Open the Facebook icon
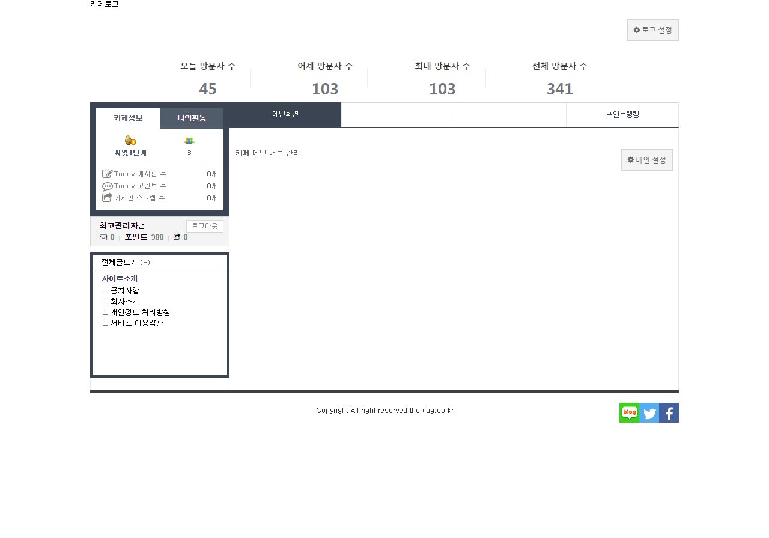769x538 pixels. 669,412
